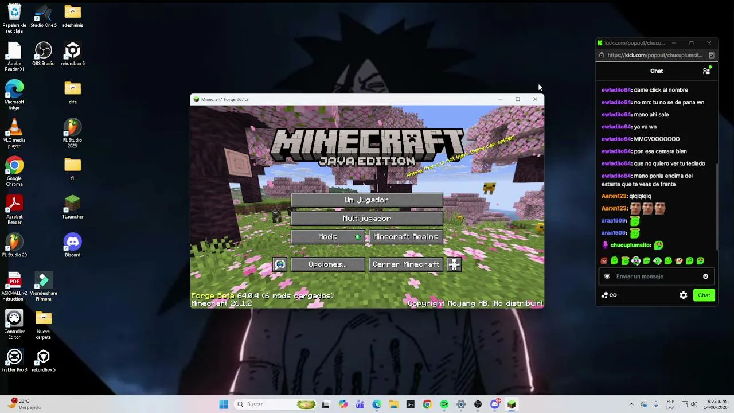
Task: Launch TLauncher from the desktop
Action: pos(73,208)
